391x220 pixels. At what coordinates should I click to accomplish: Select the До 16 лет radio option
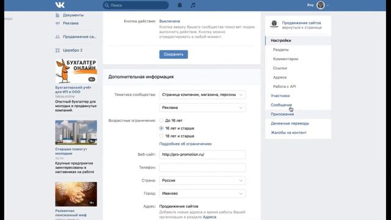(161, 120)
